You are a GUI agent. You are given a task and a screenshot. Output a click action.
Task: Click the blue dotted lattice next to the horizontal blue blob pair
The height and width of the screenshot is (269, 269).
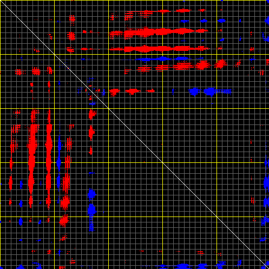224,91
